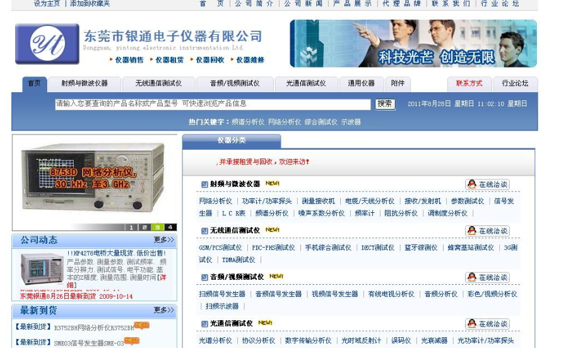Click 在线洽谈 button for 射频与微波仪器
Screen dimensions: 566x348
[x=487, y=184]
